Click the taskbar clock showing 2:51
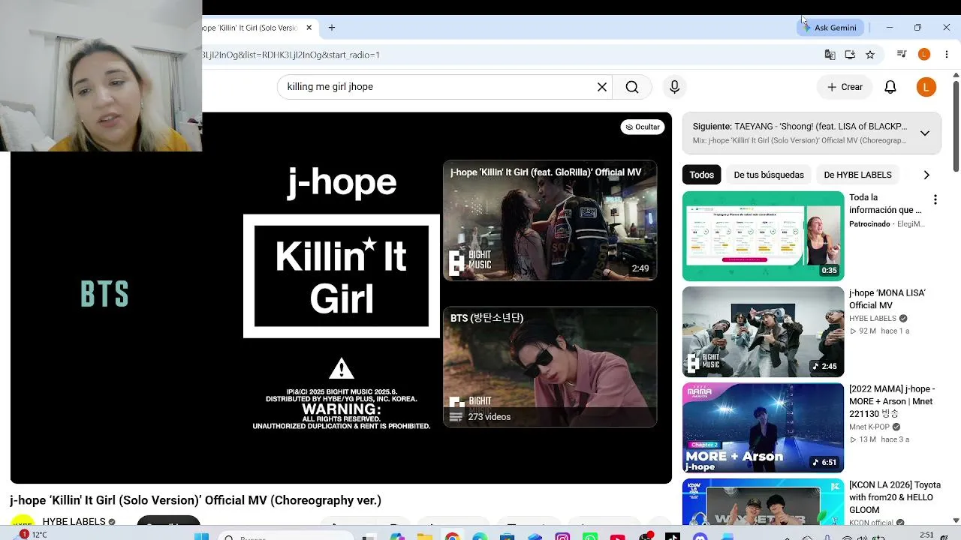 pos(927,535)
